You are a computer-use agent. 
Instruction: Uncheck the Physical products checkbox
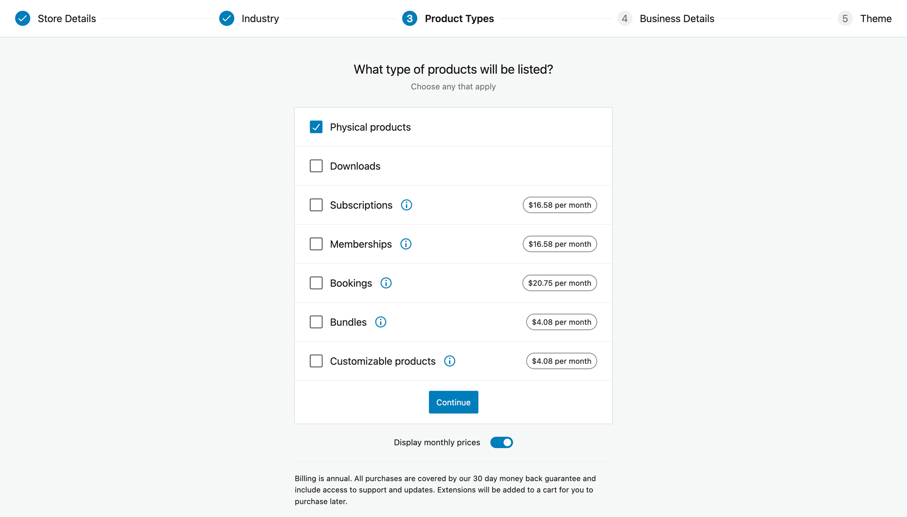click(x=316, y=127)
